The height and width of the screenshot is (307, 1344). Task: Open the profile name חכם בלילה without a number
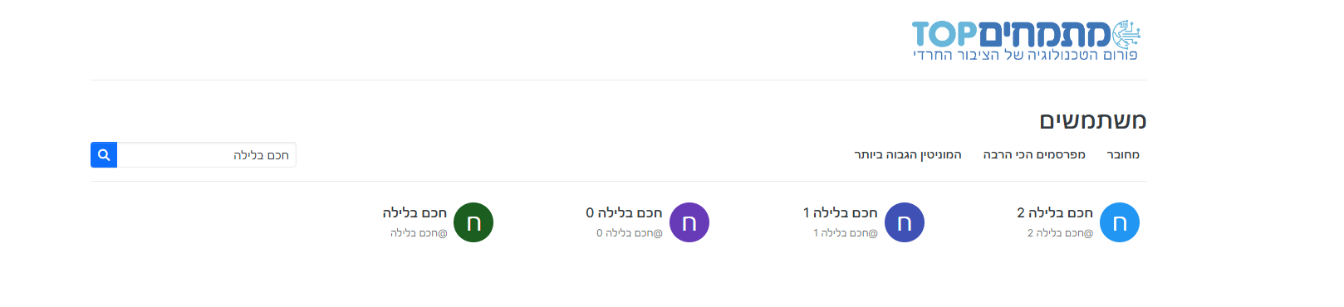[414, 212]
